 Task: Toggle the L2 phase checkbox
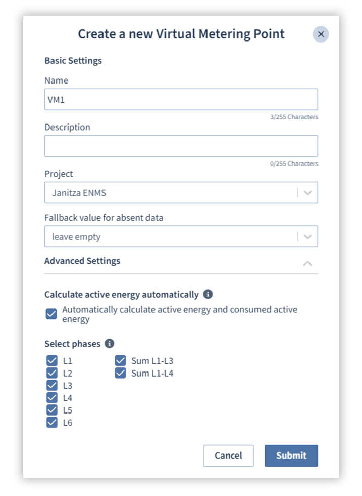tap(52, 374)
